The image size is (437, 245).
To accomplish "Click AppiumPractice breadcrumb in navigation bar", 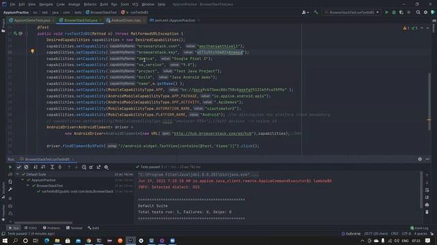I will click(x=16, y=12).
